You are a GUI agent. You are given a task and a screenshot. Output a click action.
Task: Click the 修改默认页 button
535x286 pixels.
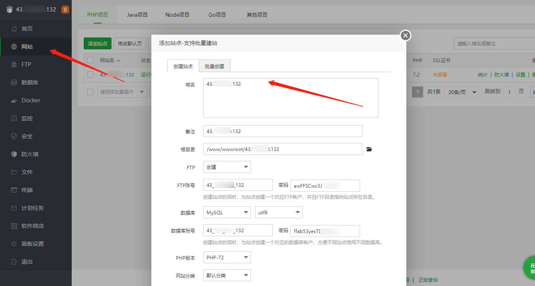[x=129, y=44]
